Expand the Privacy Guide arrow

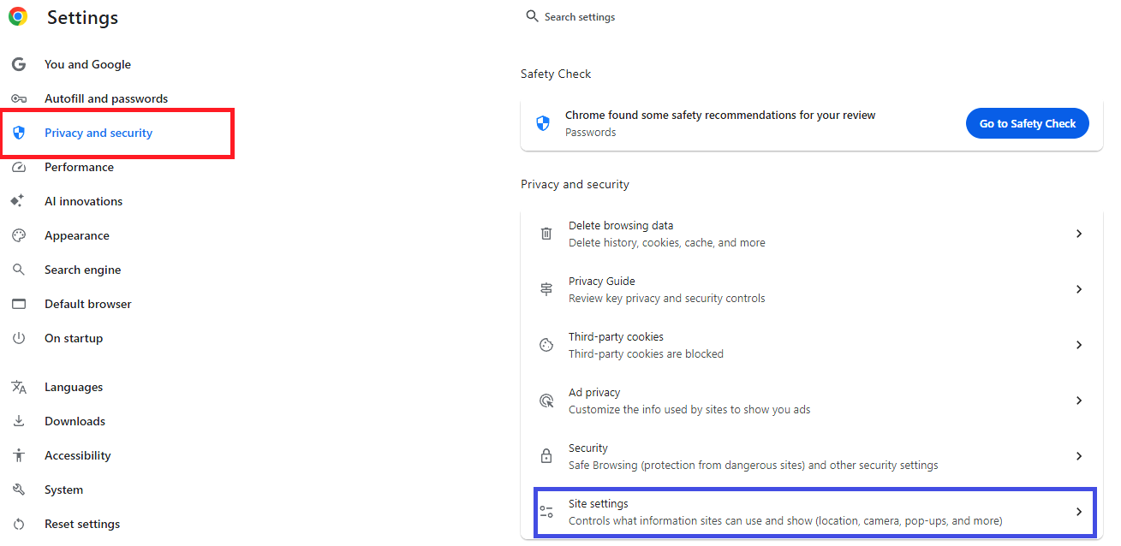point(1079,289)
